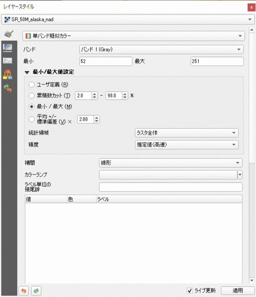The height and width of the screenshot is (297, 256).
Task: Select the 累積数カット (T) radio button
Action: [x=31, y=96]
